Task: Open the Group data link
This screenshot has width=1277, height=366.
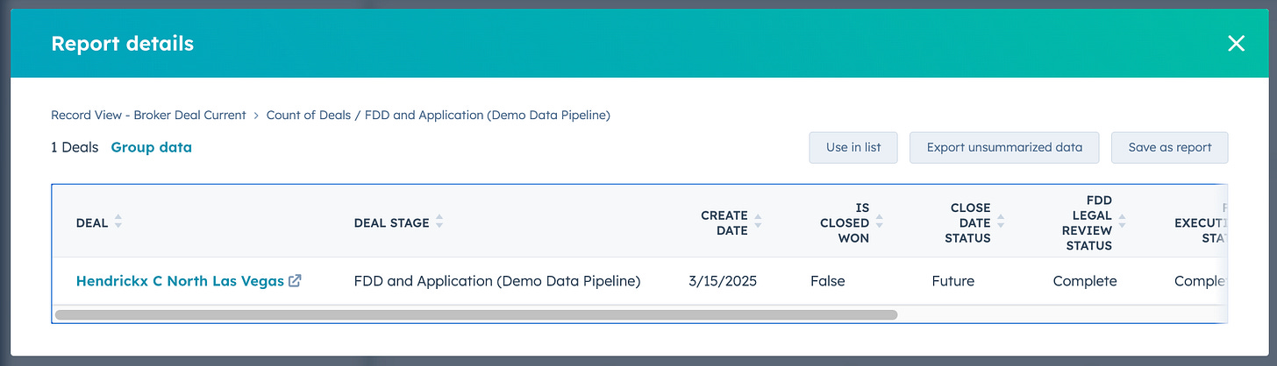Action: (151, 147)
